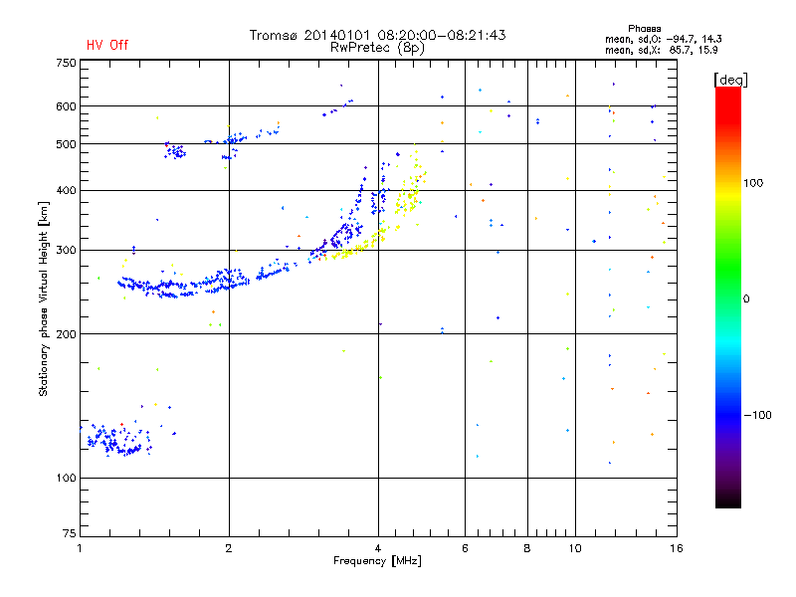Click the colorbar label '100'
This screenshot has height=597, width=796.
[x=753, y=183]
